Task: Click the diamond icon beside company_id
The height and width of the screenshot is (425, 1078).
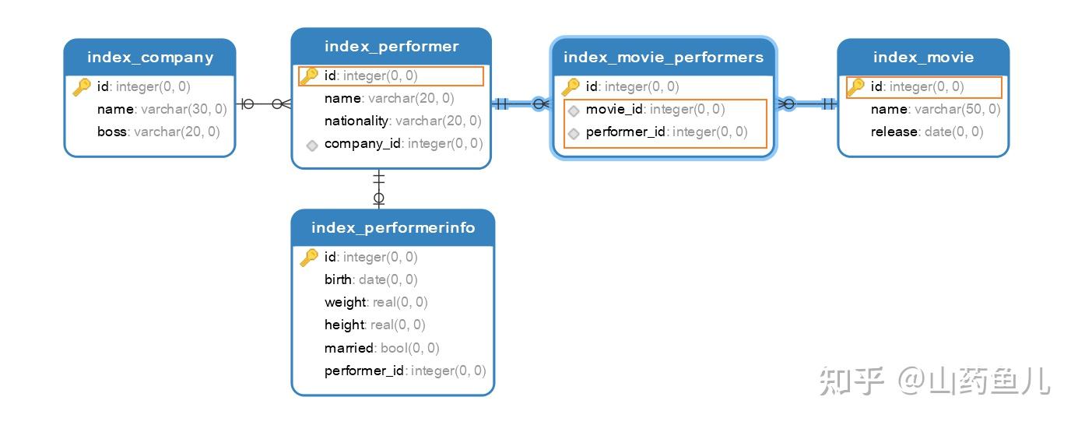Action: pos(312,145)
